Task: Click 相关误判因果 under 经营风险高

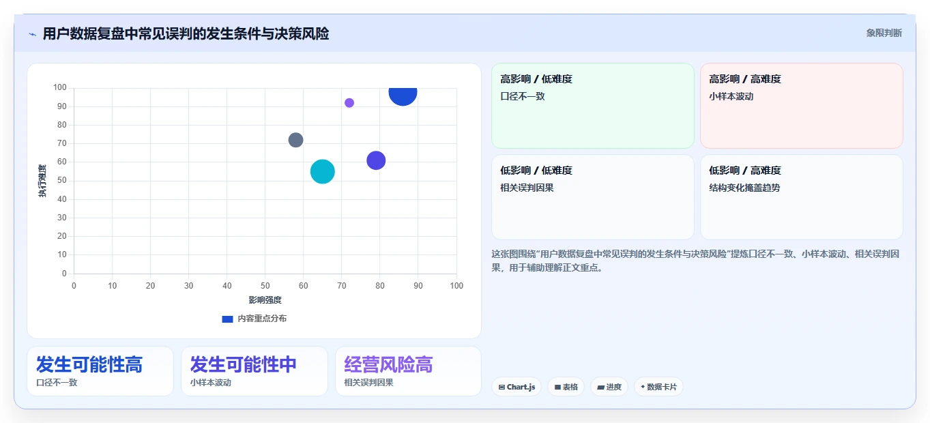Action: click(x=369, y=383)
